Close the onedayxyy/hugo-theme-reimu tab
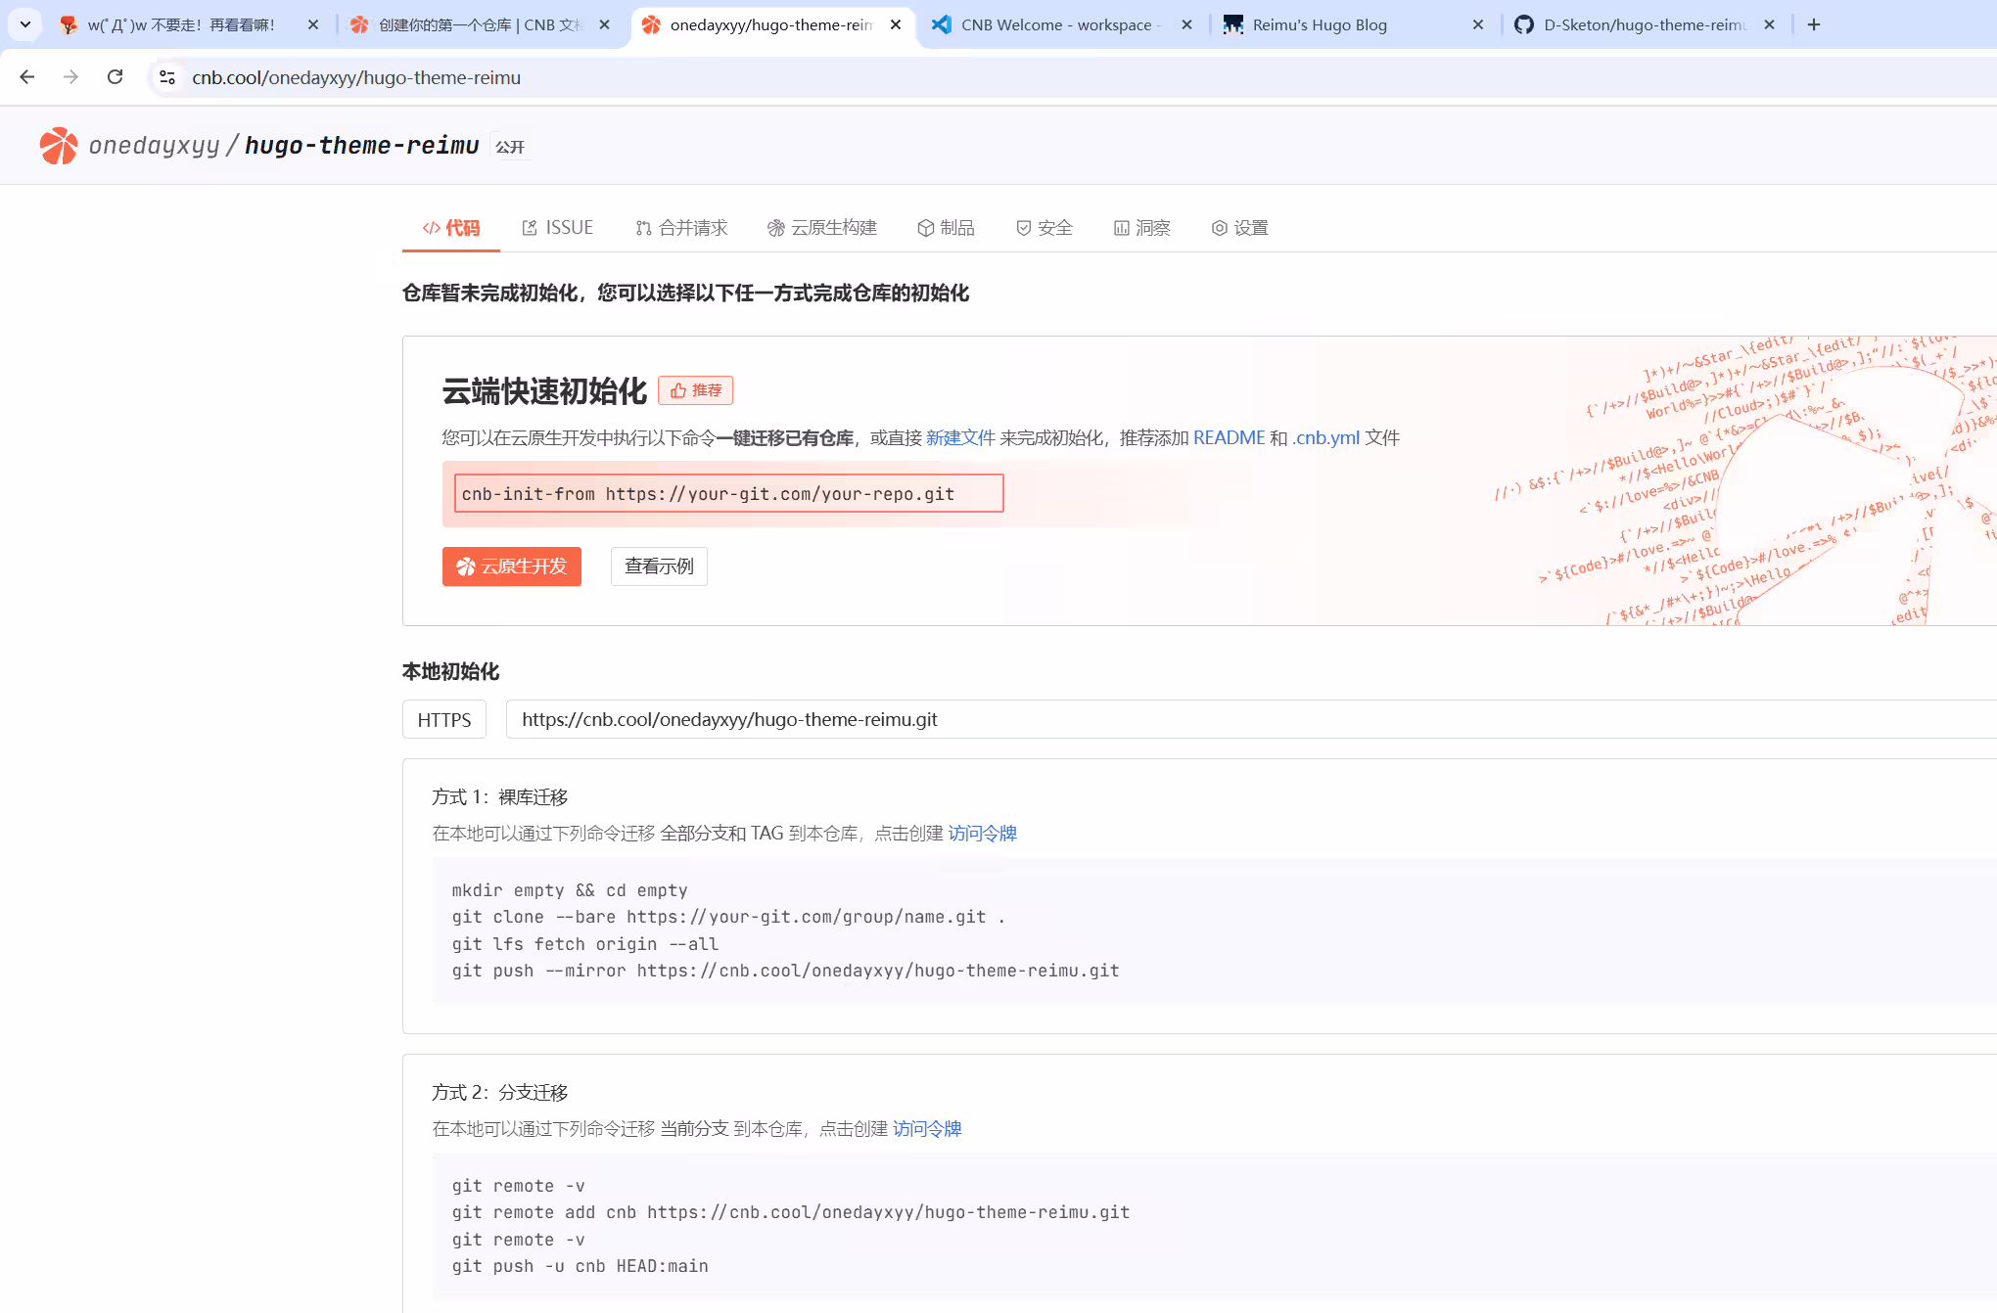 pos(896,24)
